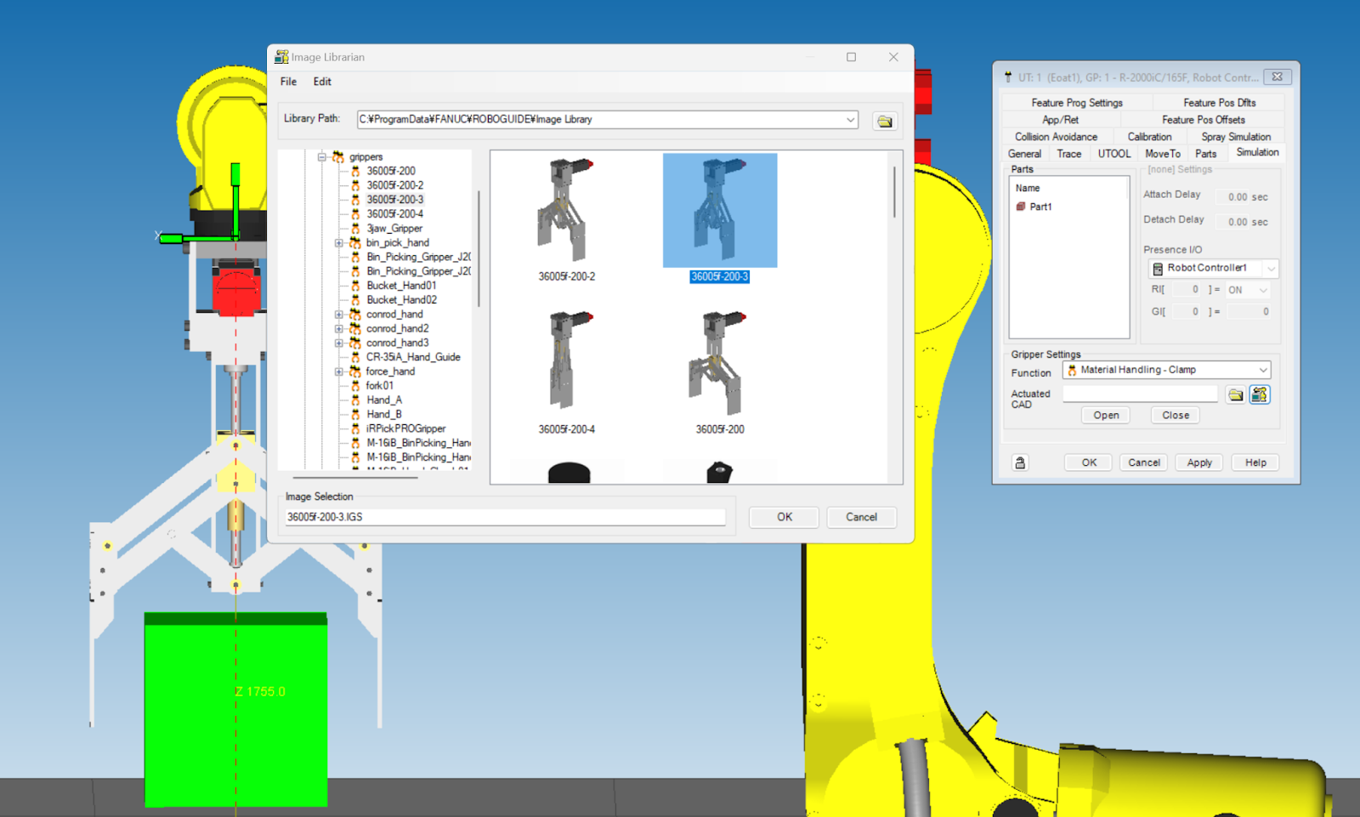Viewport: 1360px width, 817px height.
Task: Collapse the grippers folder in the tree
Action: (x=322, y=157)
